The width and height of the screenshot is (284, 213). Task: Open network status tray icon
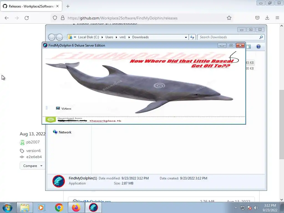[242, 208]
